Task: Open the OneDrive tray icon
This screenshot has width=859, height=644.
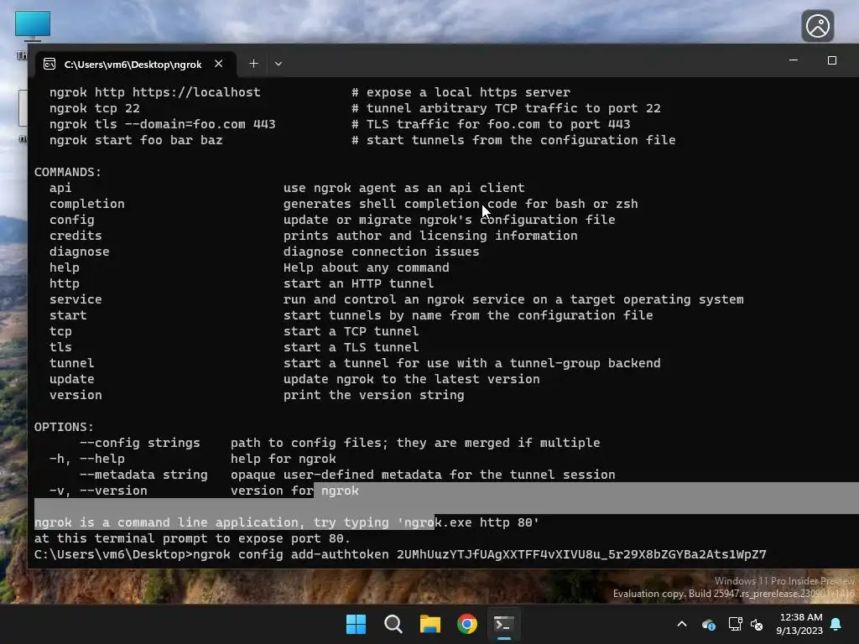Action: [708, 624]
